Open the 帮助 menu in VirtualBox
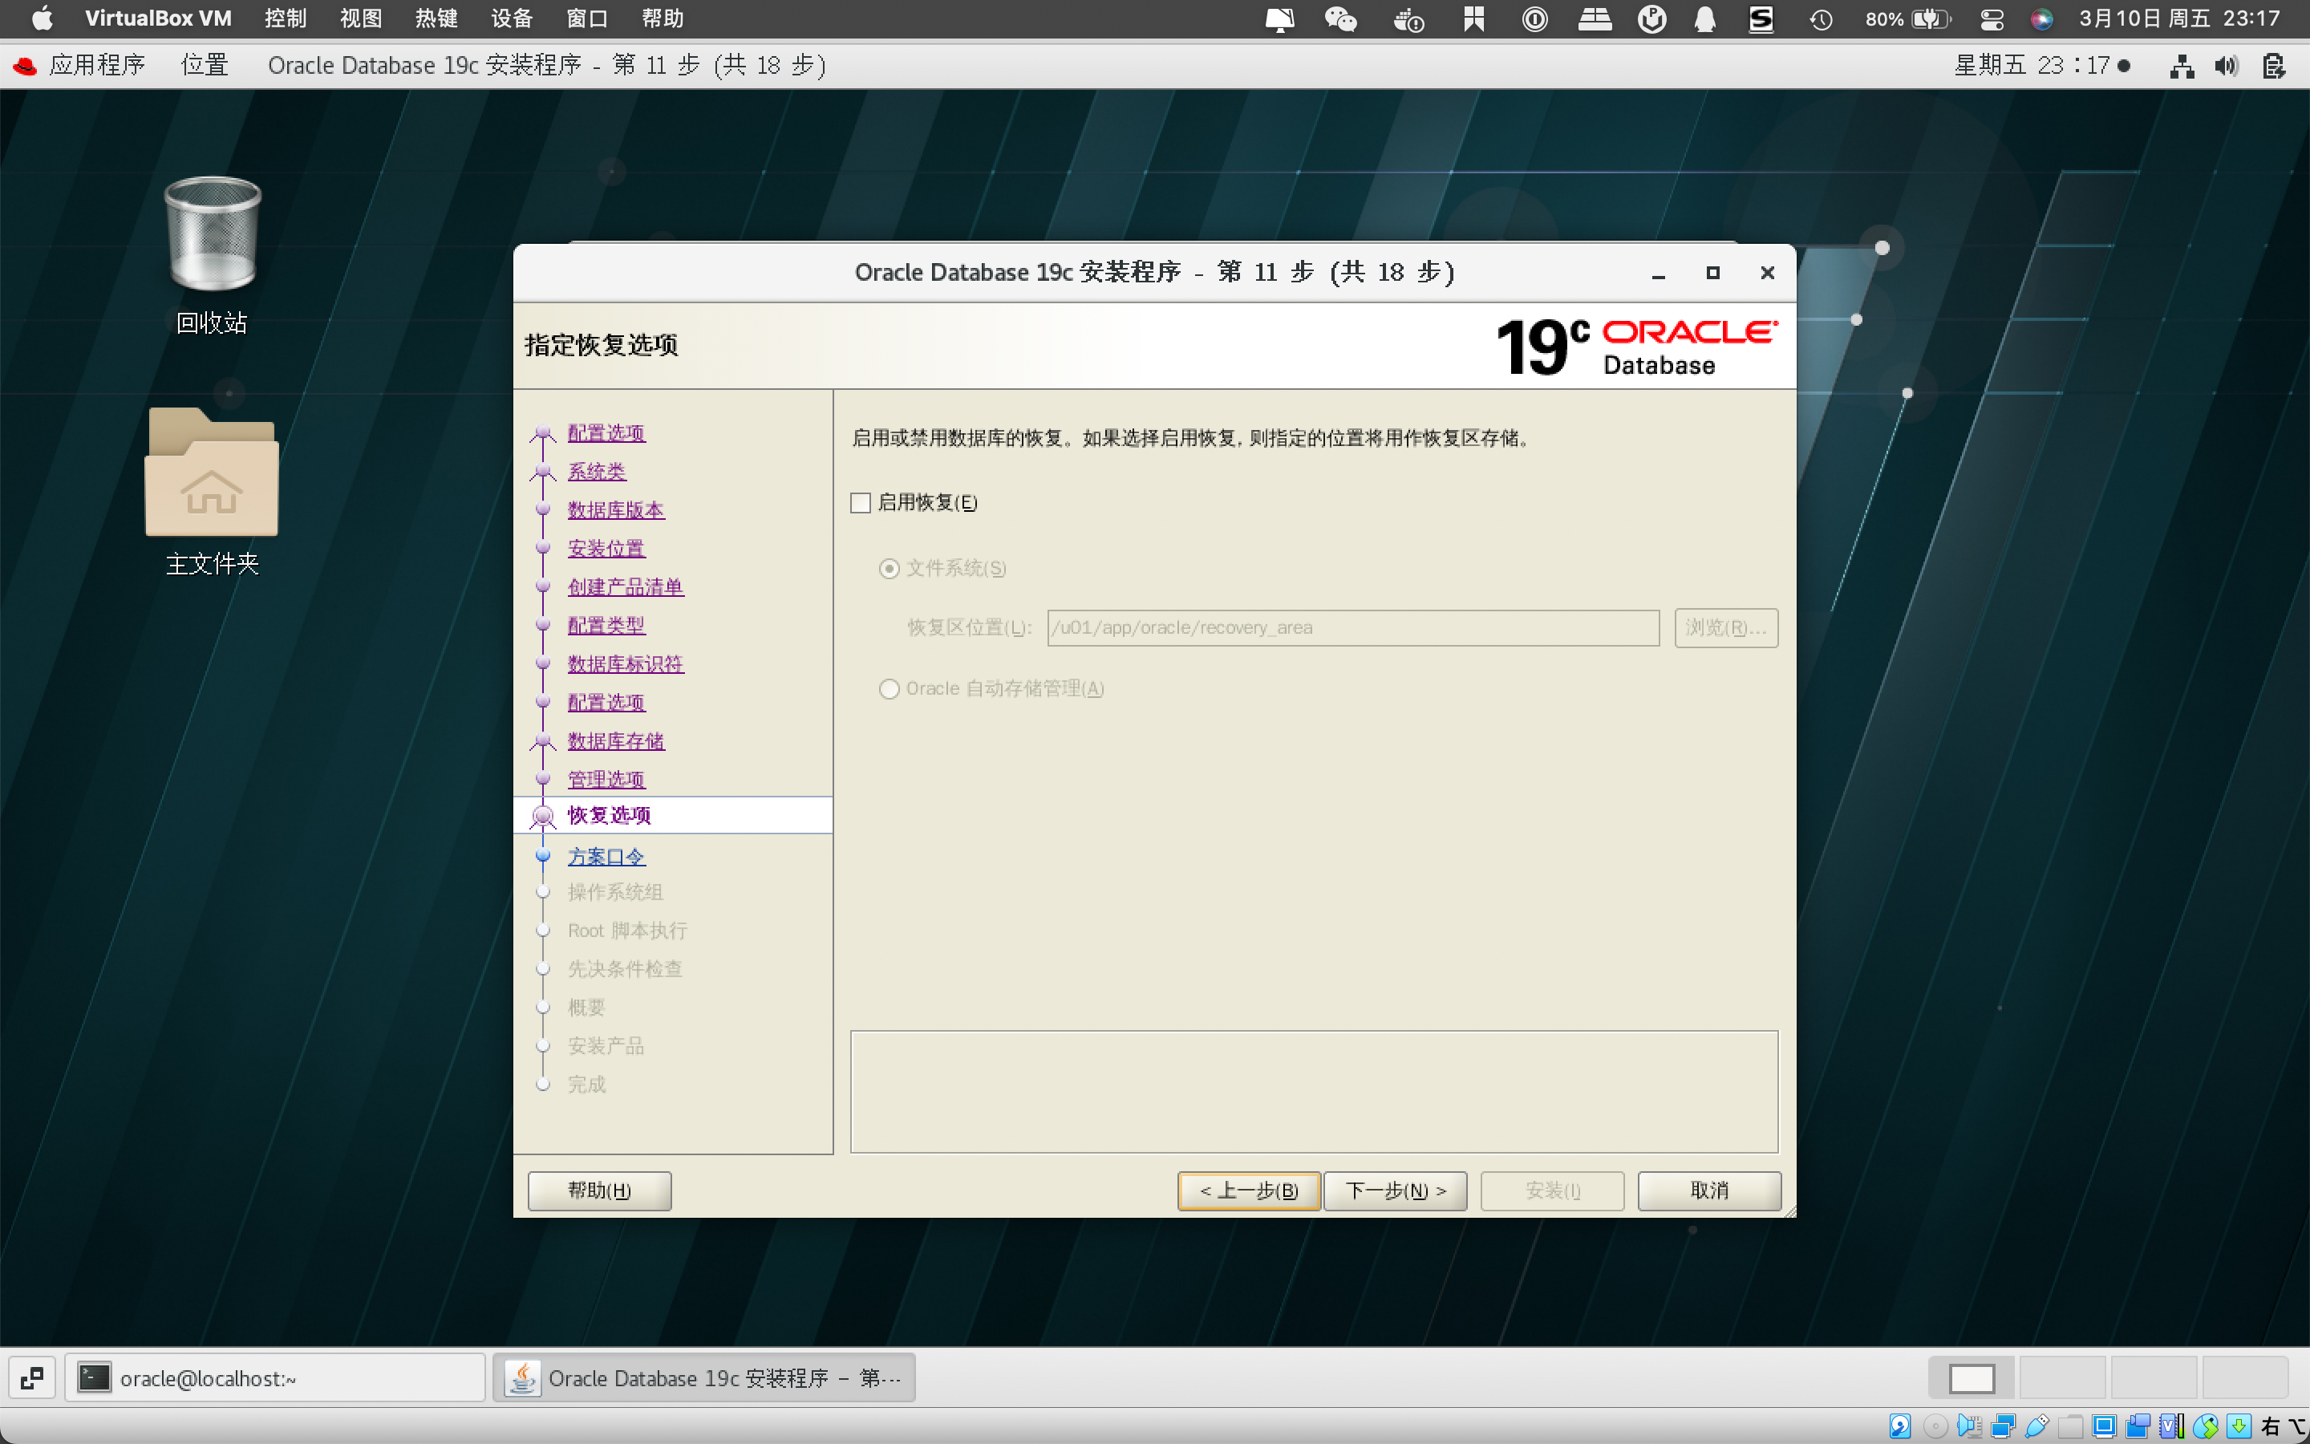 (x=663, y=18)
